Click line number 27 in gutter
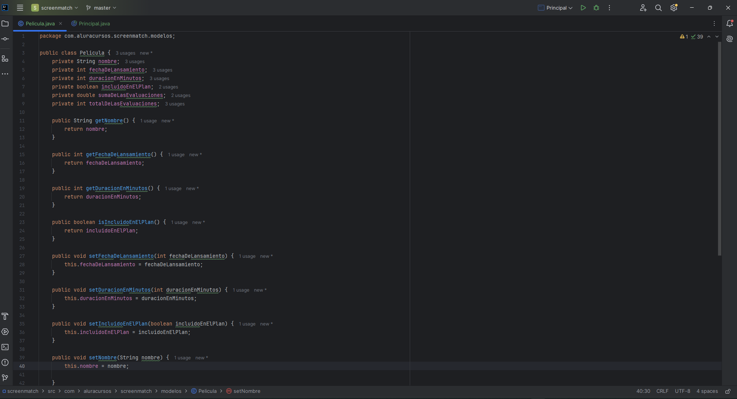Screen dimensions: 737x399 (22, 256)
